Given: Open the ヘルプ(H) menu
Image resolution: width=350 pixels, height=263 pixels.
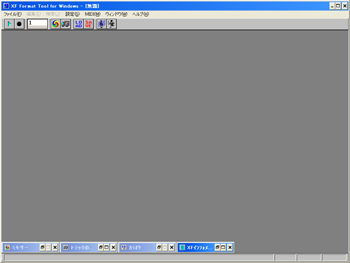Looking at the screenshot, I should (x=141, y=14).
